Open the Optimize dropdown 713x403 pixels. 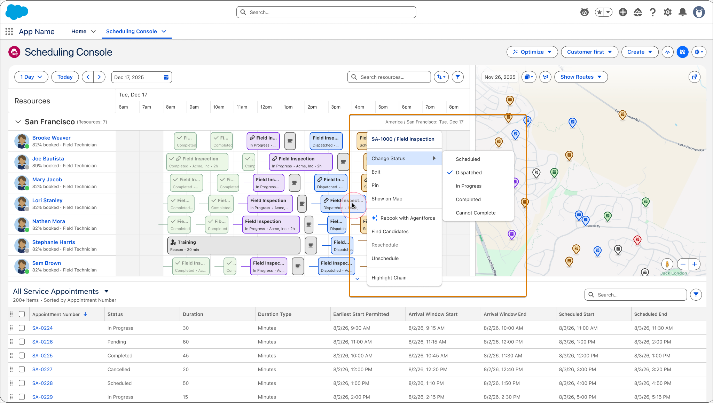(532, 52)
